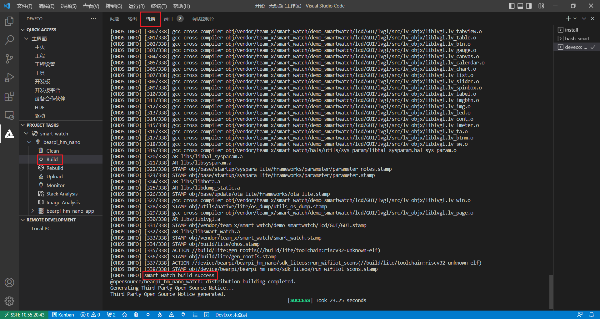Image resolution: width=600 pixels, height=319 pixels.
Task: Open the 文件(F) menu
Action: click(24, 6)
